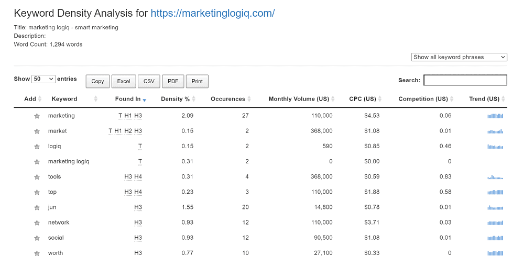View trend chart for 'jun' keyword

pos(495,207)
